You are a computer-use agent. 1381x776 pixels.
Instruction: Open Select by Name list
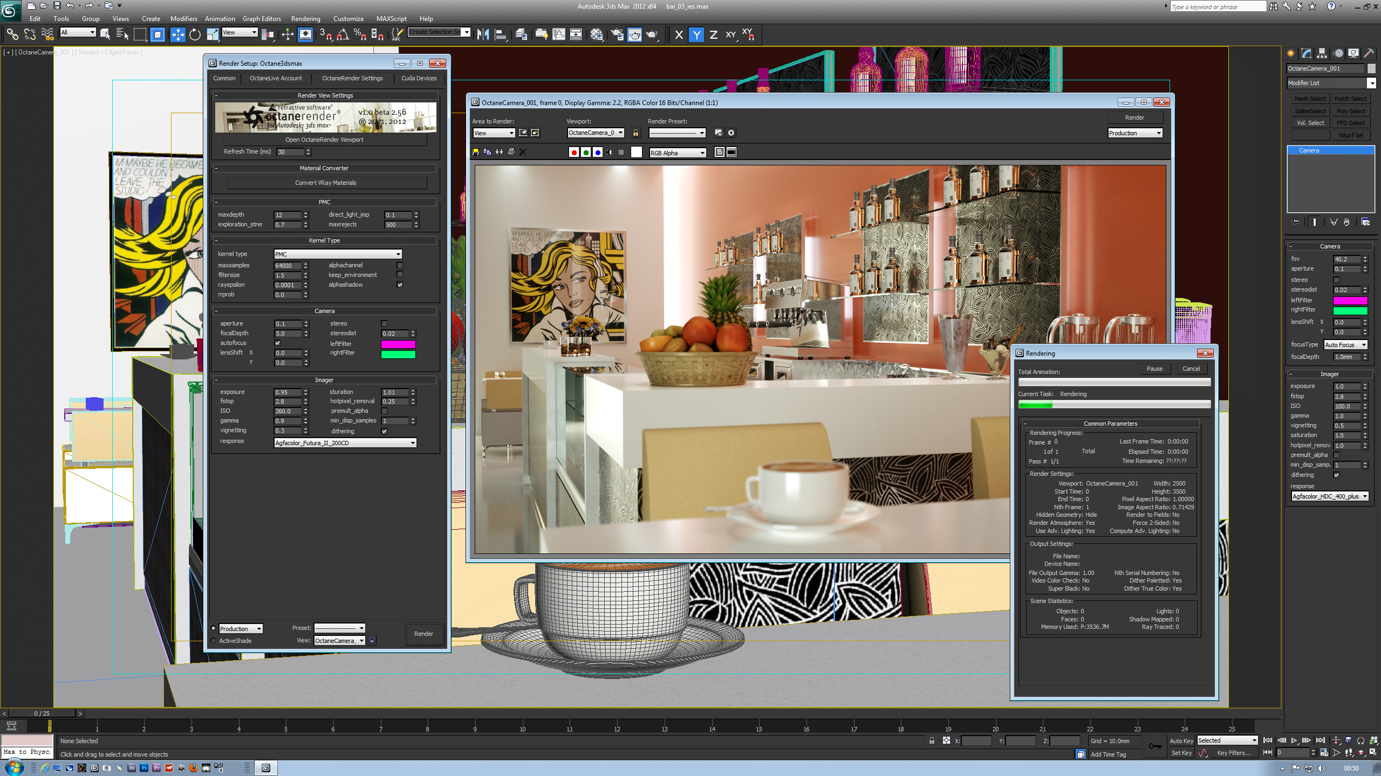(x=122, y=34)
